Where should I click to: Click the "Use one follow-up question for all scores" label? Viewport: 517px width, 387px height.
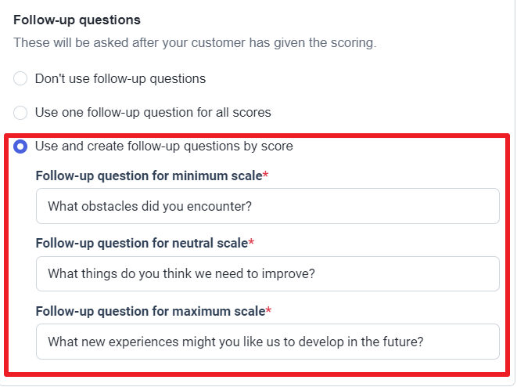(153, 113)
